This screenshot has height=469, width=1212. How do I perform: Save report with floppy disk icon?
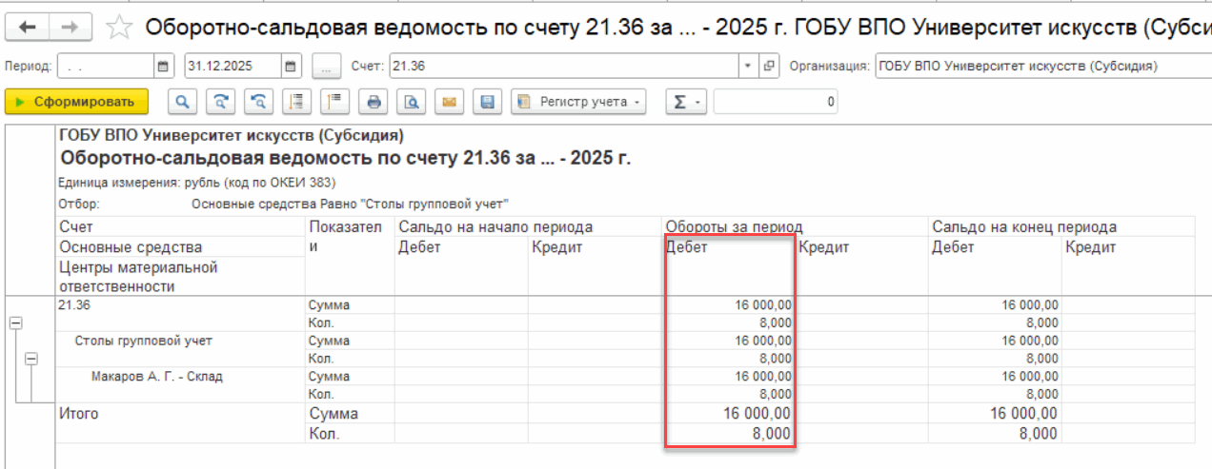[x=487, y=102]
